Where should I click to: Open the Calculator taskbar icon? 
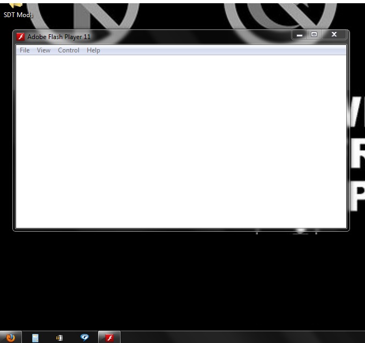pos(35,338)
